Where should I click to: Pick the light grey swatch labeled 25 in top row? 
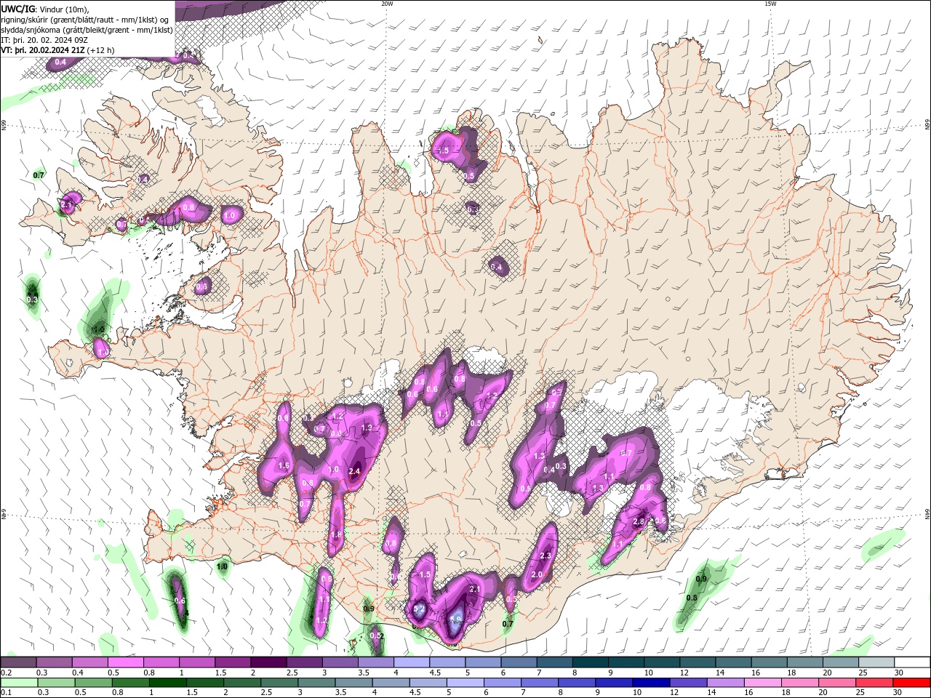pyautogui.click(x=875, y=662)
